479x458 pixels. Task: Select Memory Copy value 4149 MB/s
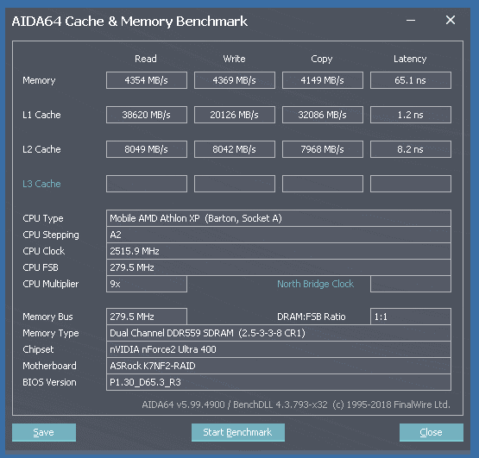(323, 80)
